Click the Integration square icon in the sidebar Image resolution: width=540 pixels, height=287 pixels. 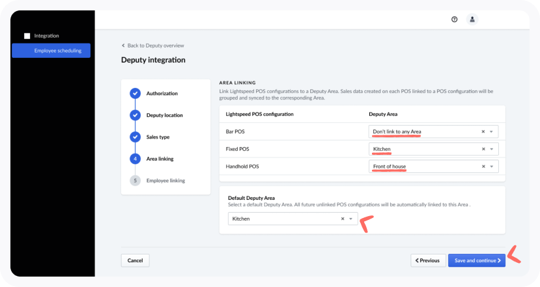(x=27, y=36)
